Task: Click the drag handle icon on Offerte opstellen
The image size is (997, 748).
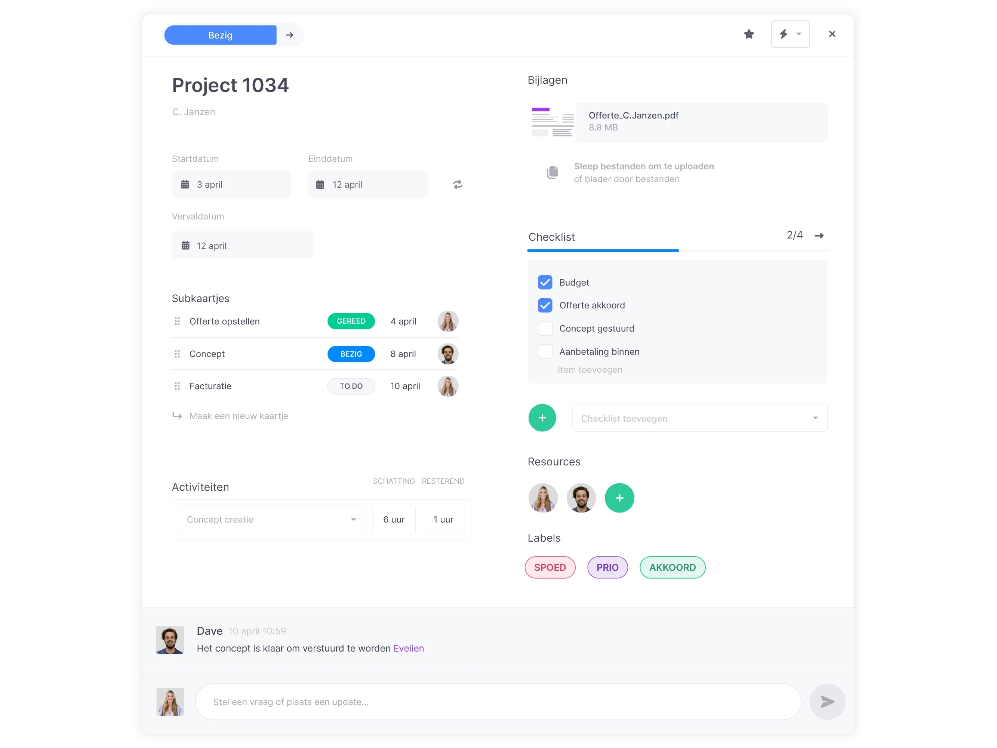Action: [177, 321]
